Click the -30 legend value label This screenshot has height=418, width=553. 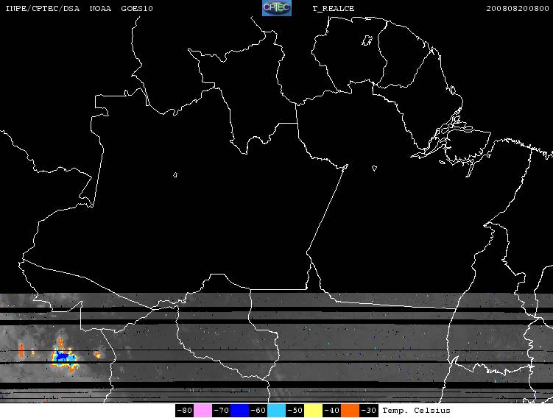tap(368, 411)
